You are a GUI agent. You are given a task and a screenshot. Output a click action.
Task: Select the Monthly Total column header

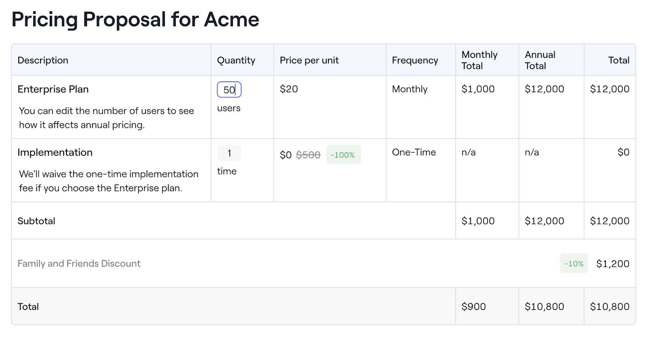pos(480,60)
